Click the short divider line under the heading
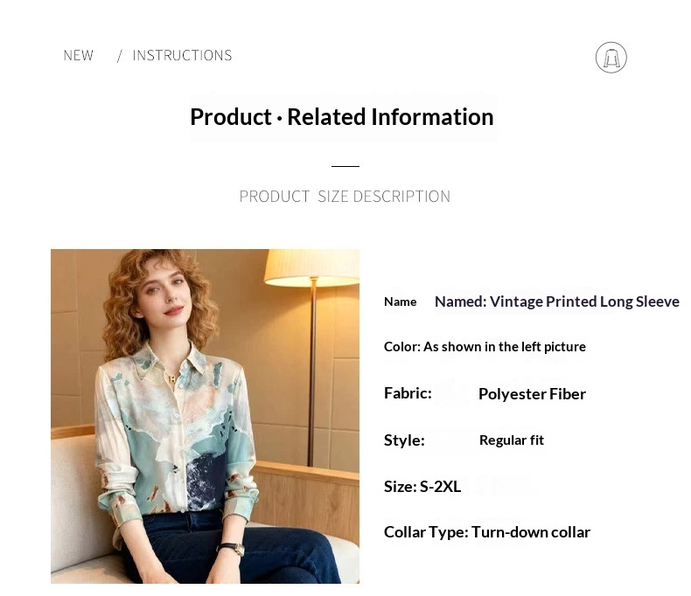This screenshot has width=691, height=596. [345, 166]
